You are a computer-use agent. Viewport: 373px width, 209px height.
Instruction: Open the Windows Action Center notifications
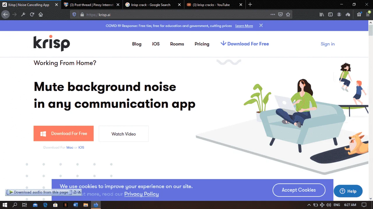[364, 205]
